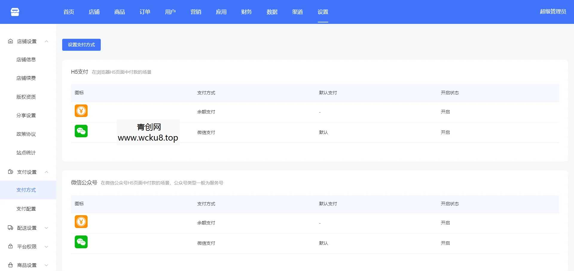Viewport: 574px width, 271px height.
Task: Click the 支付设置 payment icon
Action: (x=10, y=172)
